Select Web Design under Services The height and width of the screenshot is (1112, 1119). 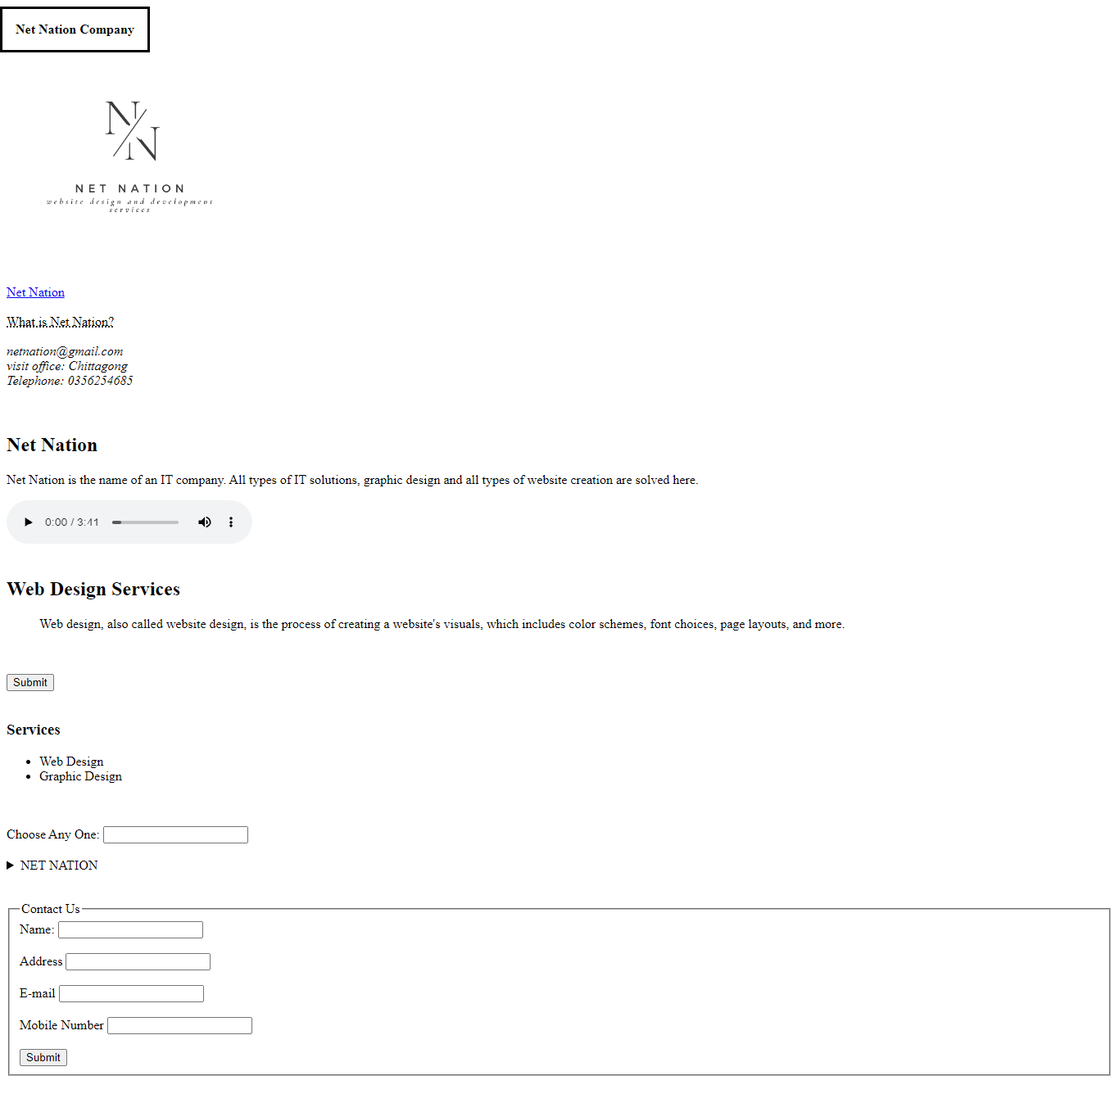71,761
